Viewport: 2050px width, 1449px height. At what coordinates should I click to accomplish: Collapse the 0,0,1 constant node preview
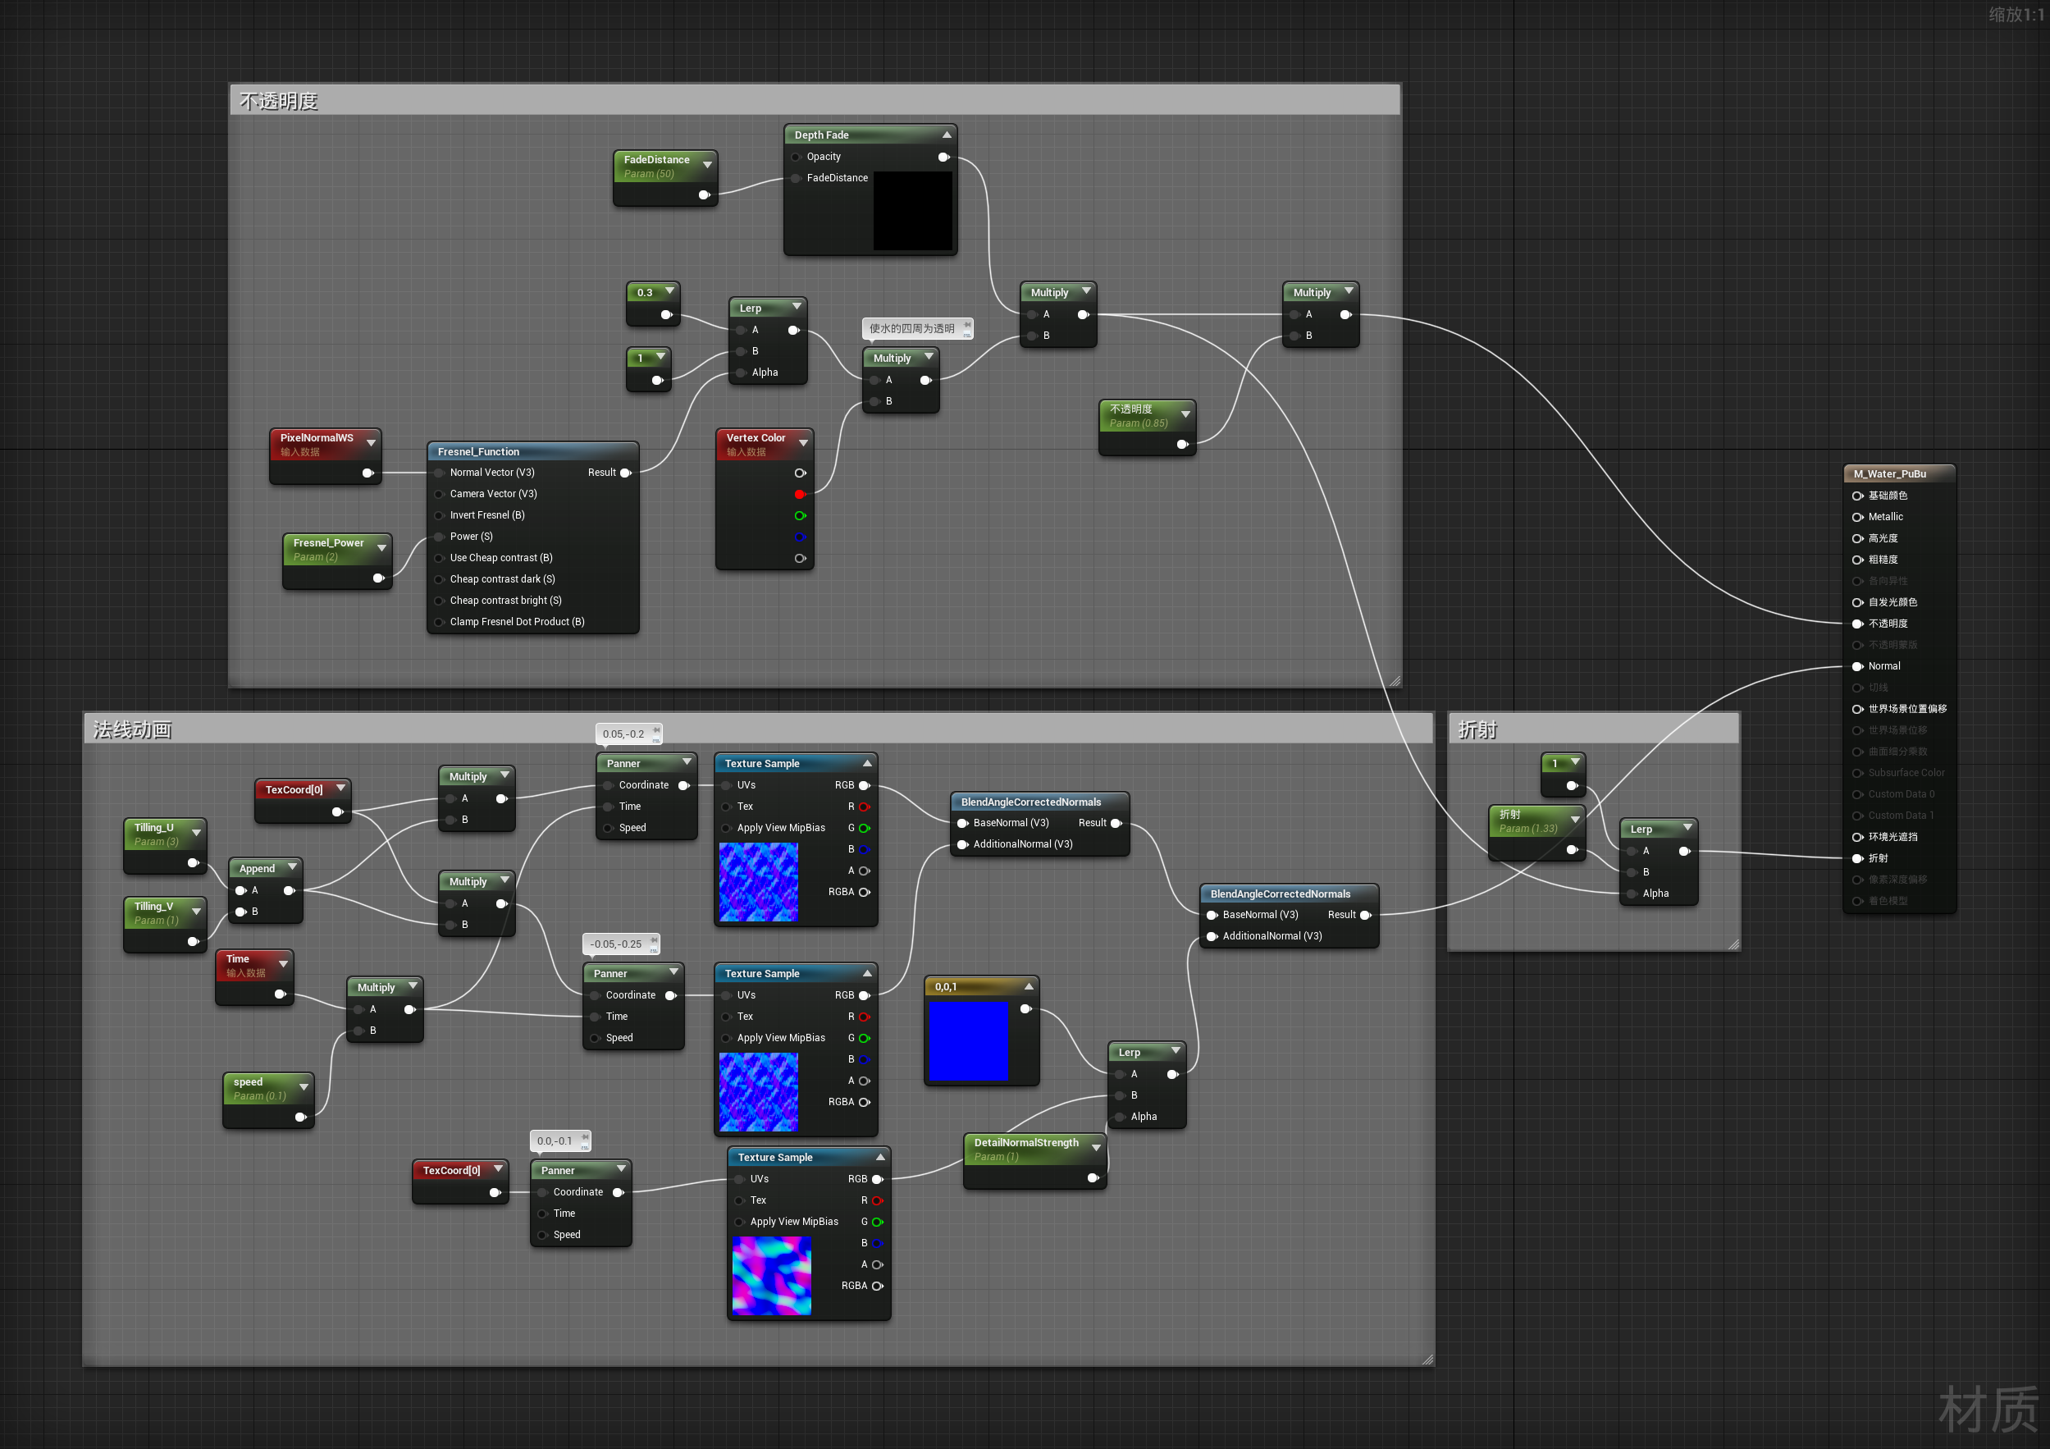1029,986
